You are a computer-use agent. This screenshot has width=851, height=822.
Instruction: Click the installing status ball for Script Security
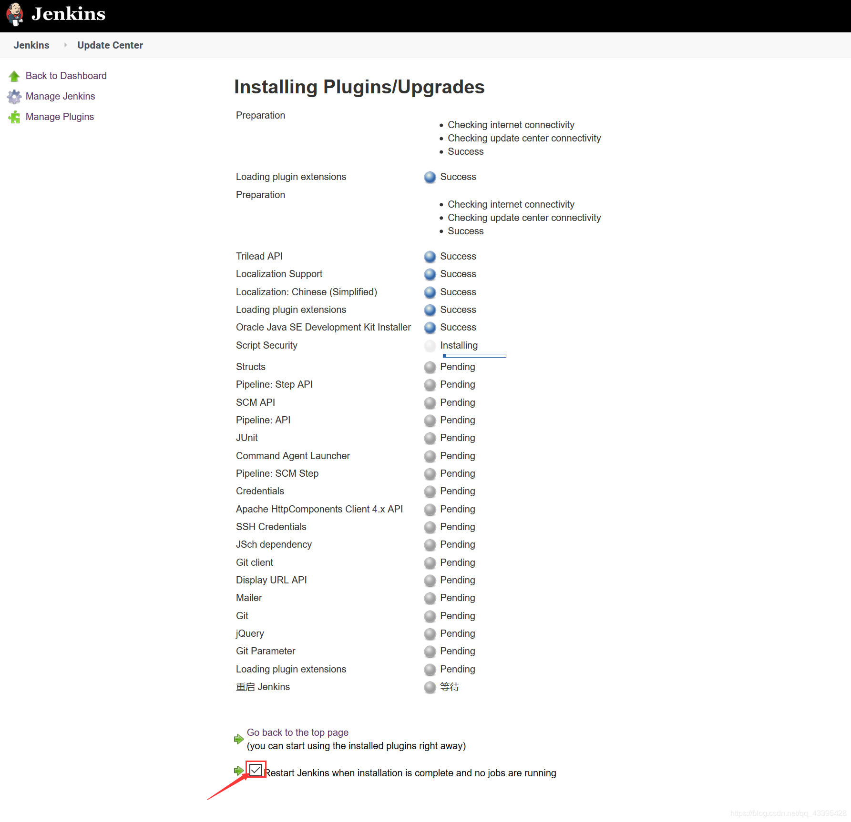(x=430, y=346)
